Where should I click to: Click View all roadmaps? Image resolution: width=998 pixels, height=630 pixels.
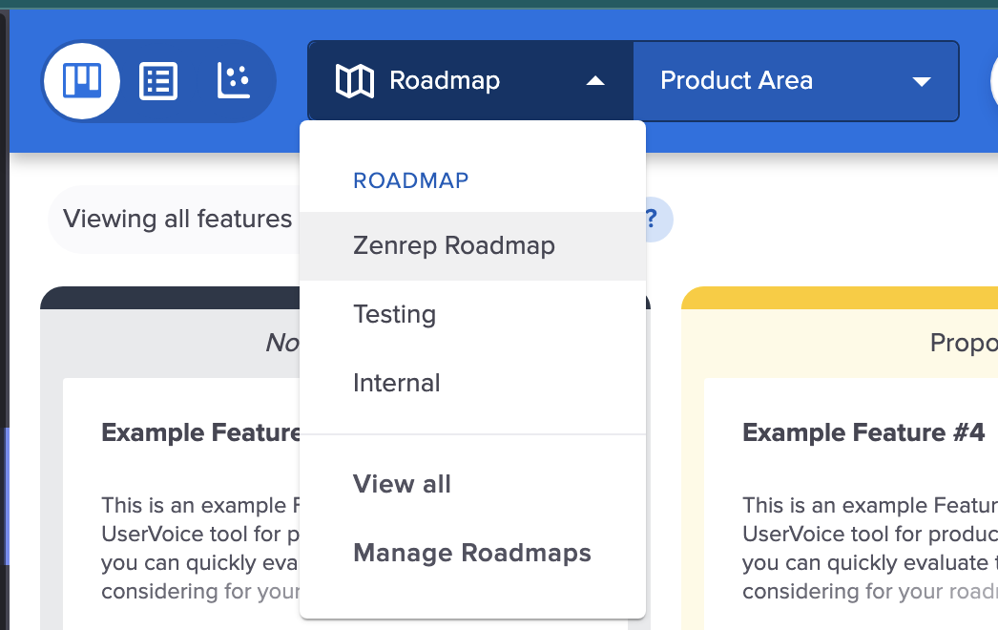(x=473, y=484)
